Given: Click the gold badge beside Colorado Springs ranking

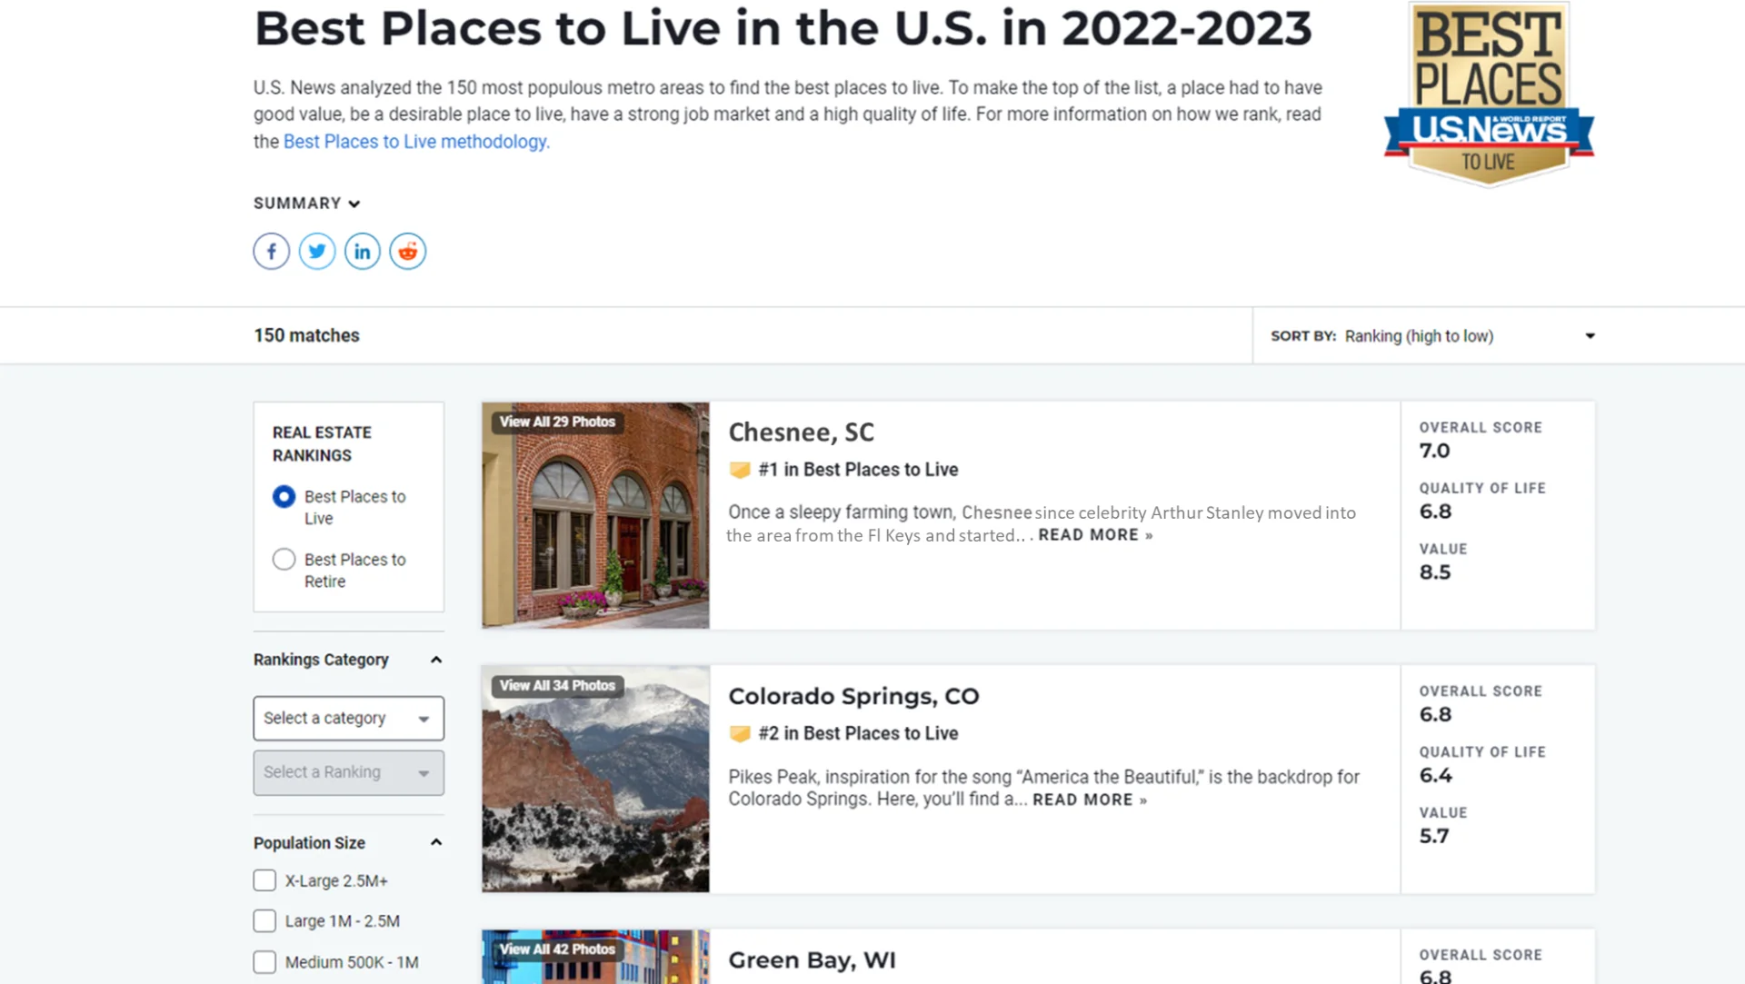Looking at the screenshot, I should point(740,733).
